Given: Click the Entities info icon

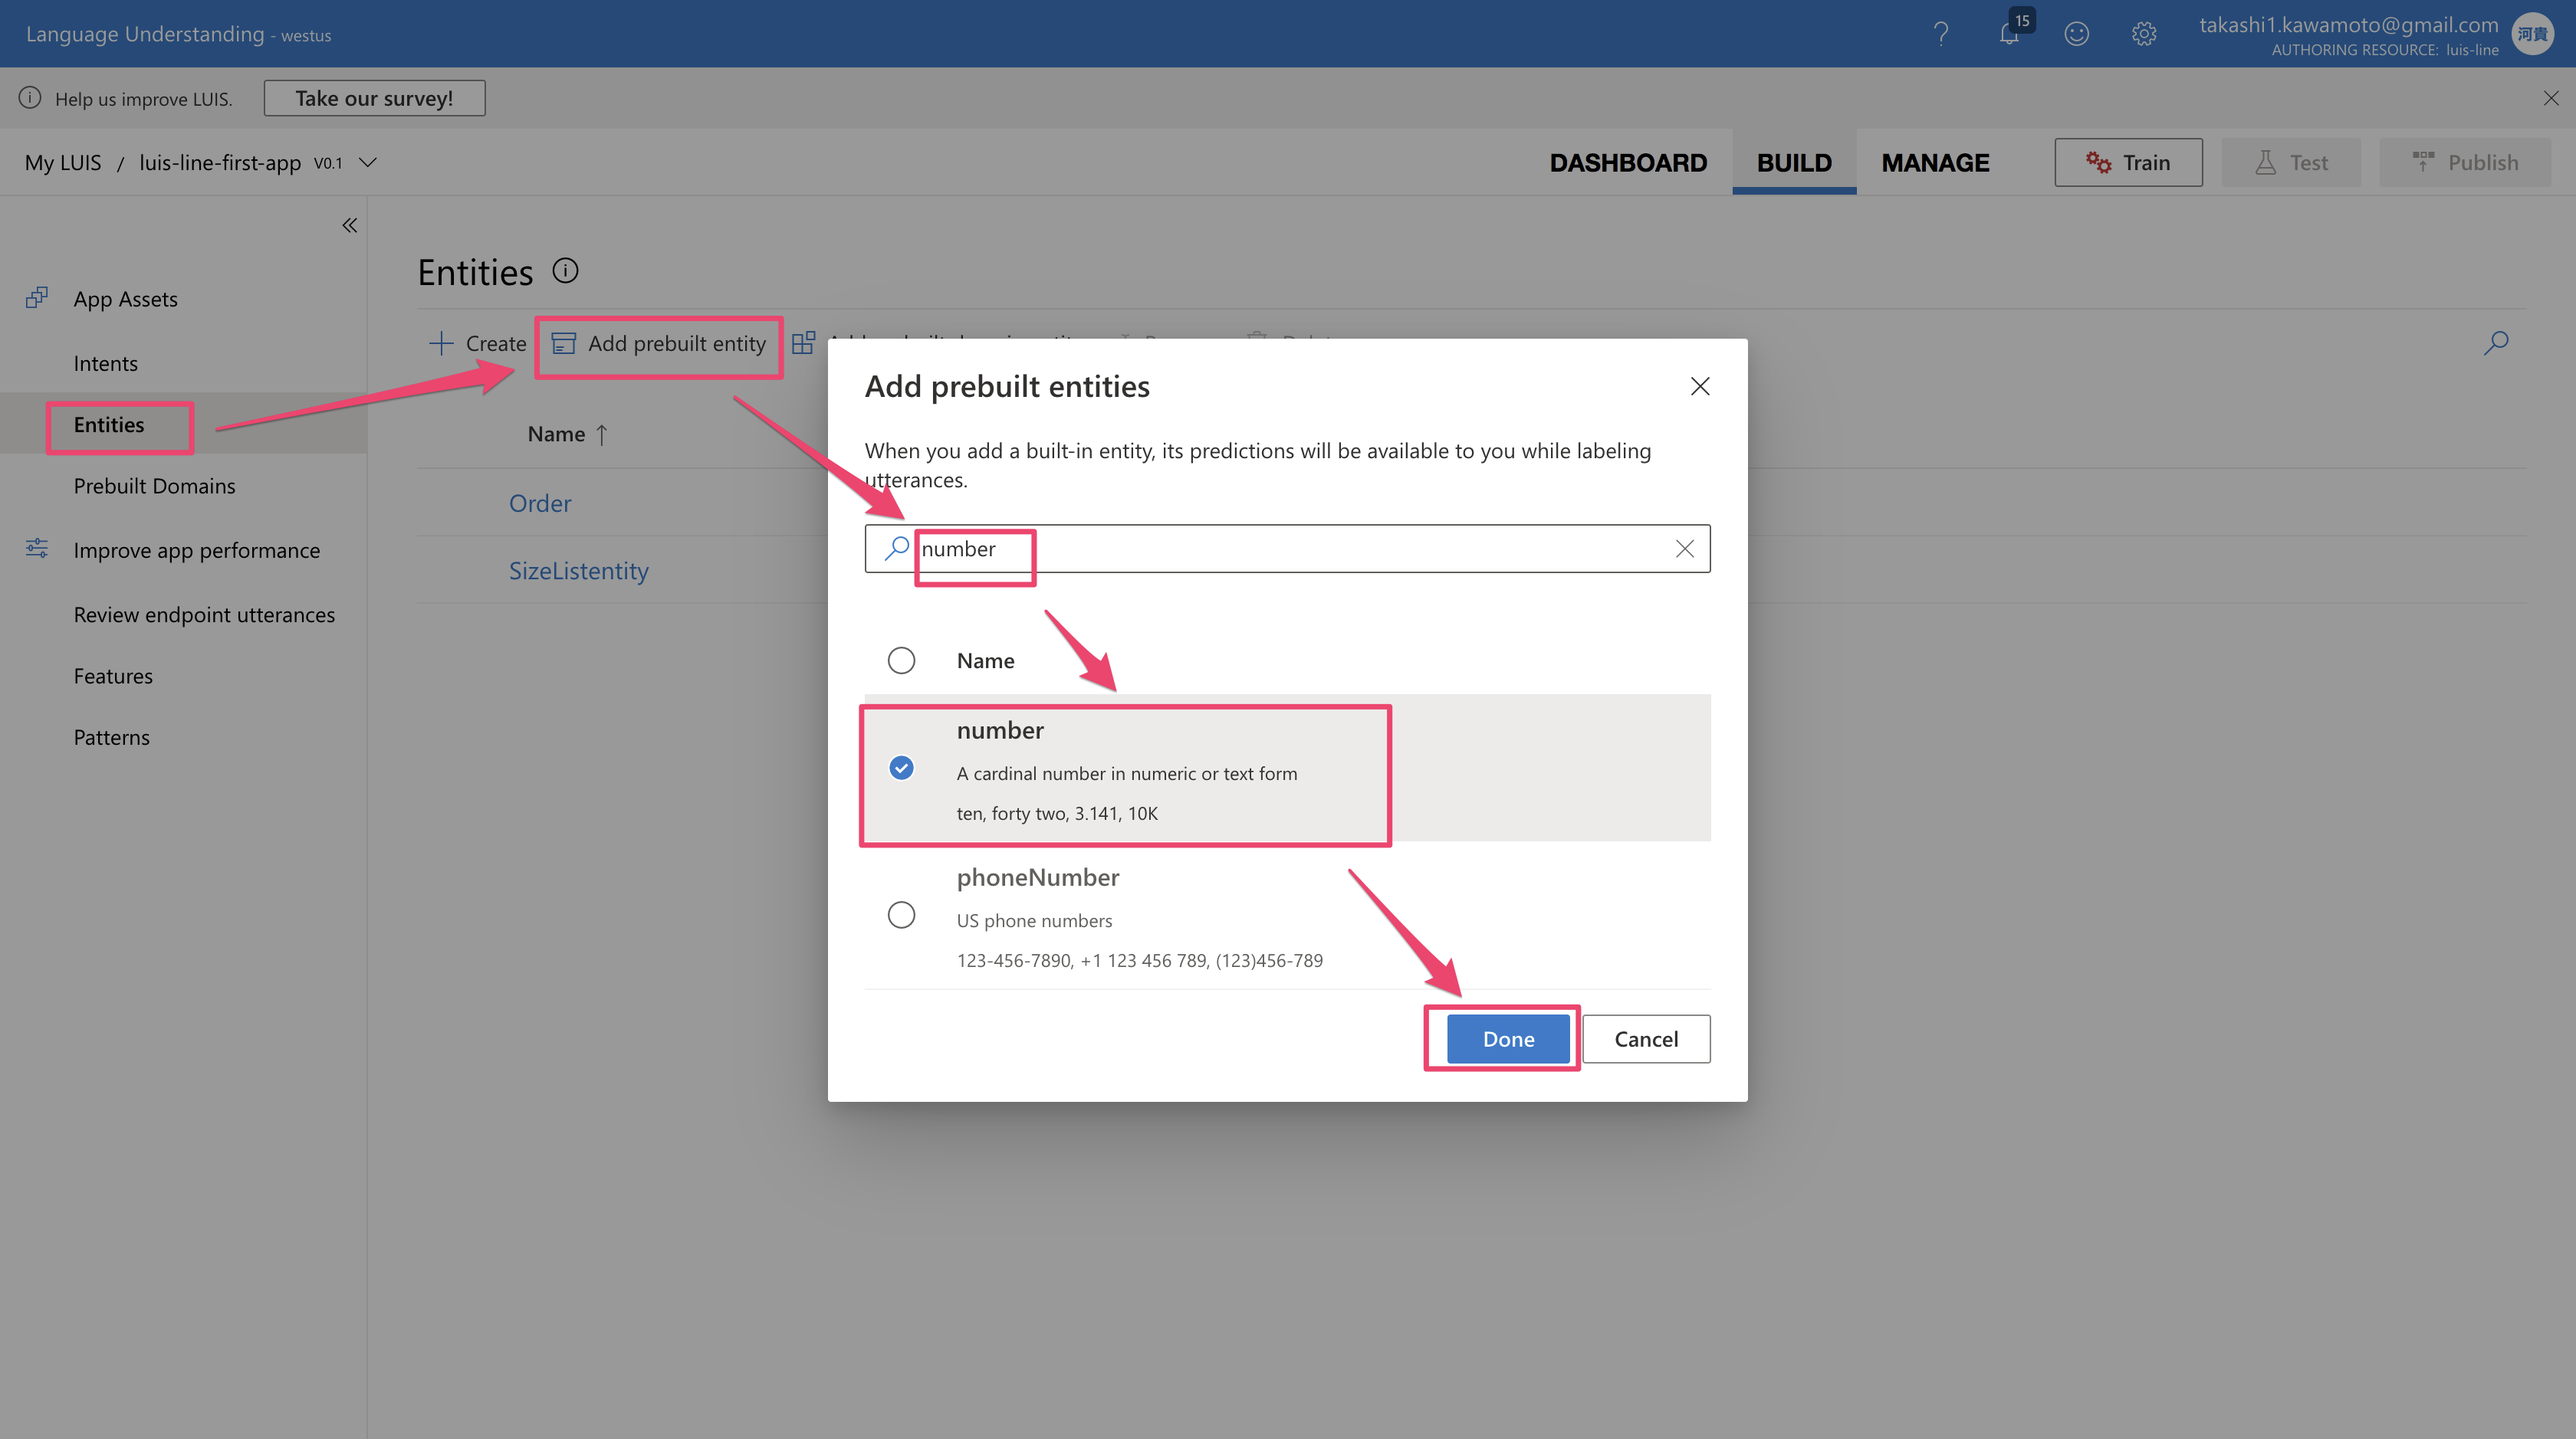Looking at the screenshot, I should (x=565, y=270).
